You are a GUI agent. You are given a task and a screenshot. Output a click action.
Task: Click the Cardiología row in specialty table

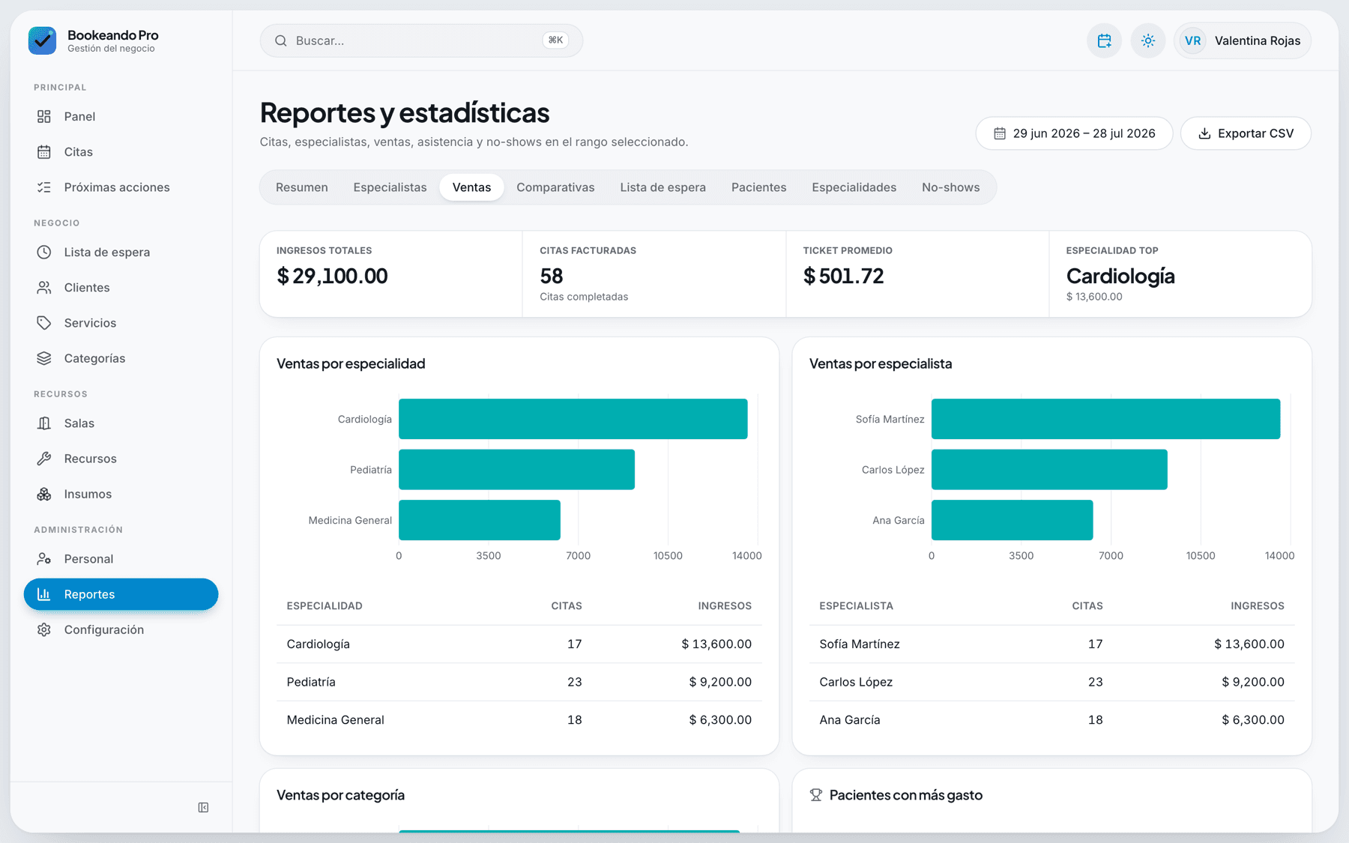519,644
